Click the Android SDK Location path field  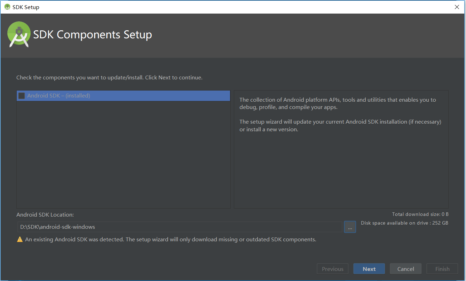(180, 227)
